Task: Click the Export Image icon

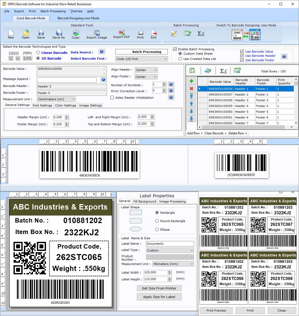Action: click(x=97, y=33)
